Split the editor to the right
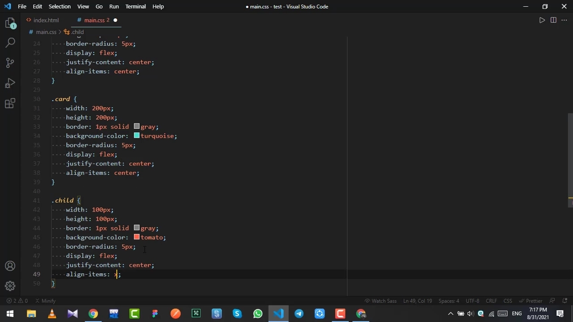Viewport: 573px width, 322px height. coord(553,20)
